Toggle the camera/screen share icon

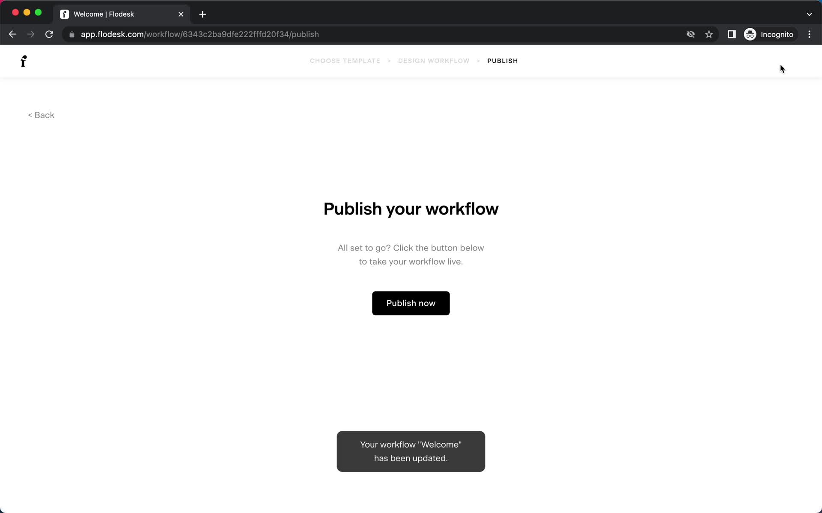689,34
